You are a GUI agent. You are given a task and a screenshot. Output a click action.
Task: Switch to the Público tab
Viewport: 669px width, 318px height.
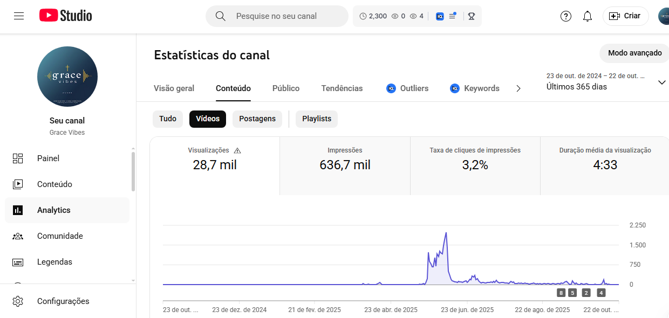coord(286,88)
